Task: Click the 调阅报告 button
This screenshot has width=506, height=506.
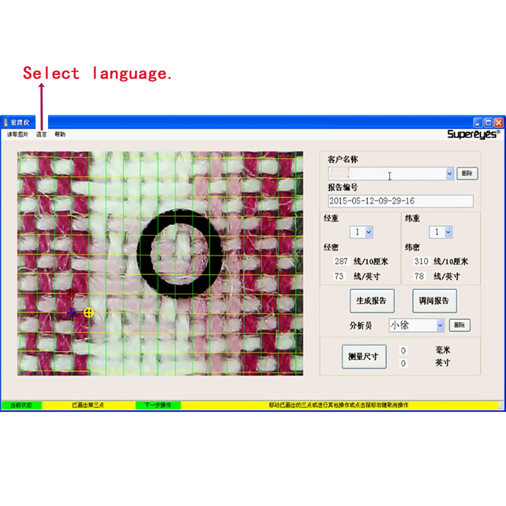Action: tap(434, 301)
